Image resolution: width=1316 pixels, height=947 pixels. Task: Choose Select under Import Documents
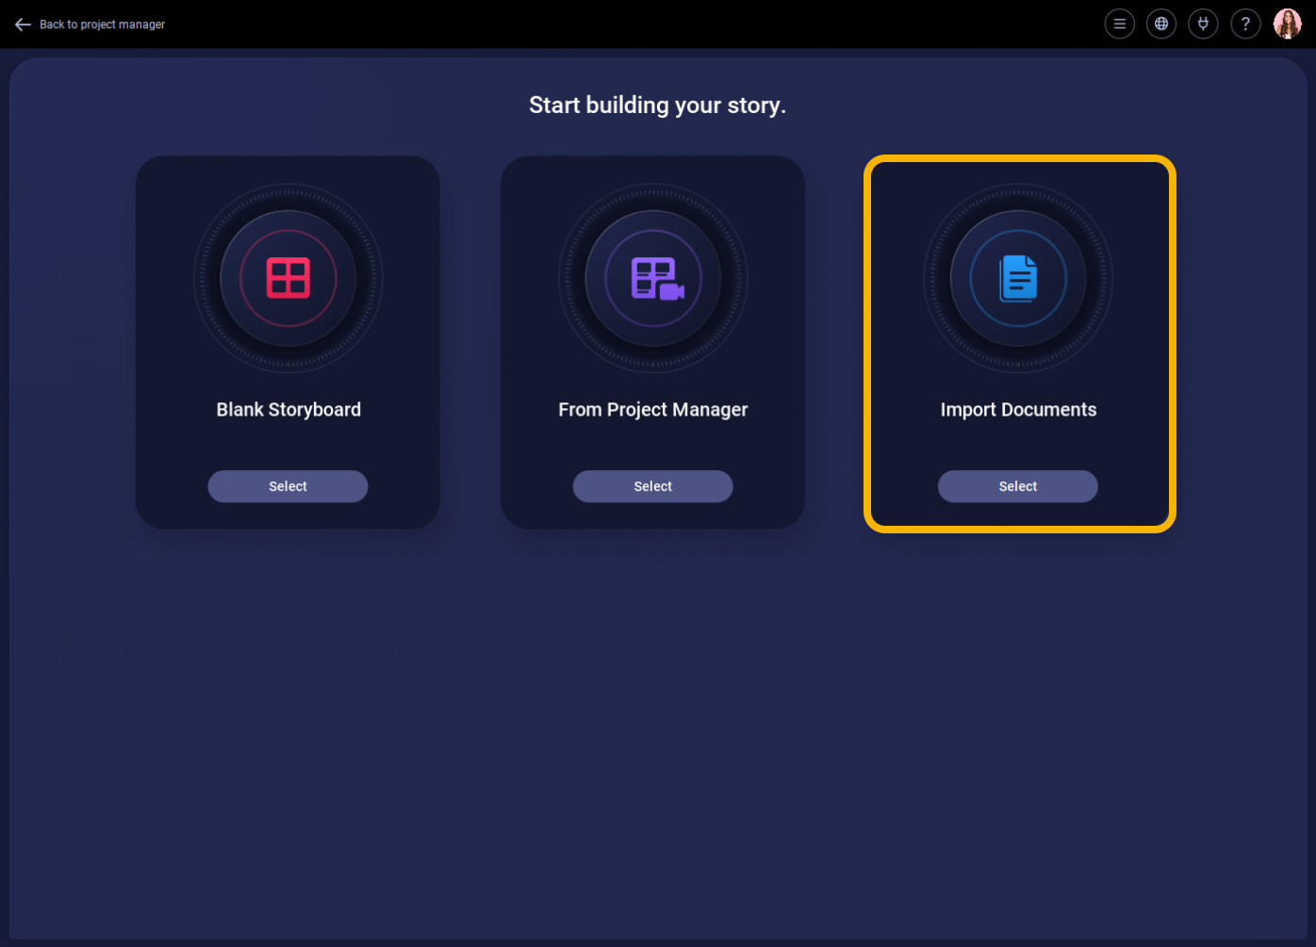tap(1017, 486)
